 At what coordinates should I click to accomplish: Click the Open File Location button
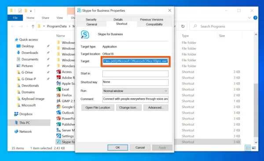click(x=98, y=108)
